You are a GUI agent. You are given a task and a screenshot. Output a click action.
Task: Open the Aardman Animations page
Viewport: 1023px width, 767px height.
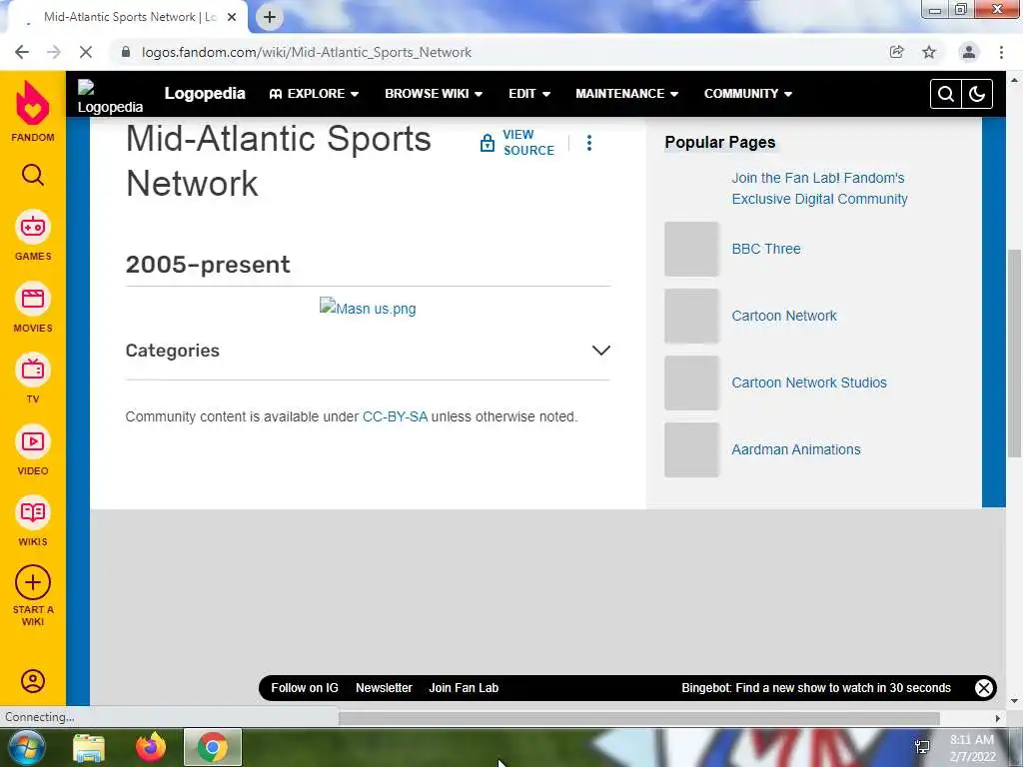coord(796,449)
